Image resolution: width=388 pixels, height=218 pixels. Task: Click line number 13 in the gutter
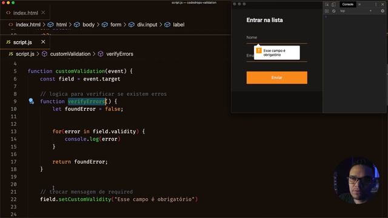coord(13,131)
